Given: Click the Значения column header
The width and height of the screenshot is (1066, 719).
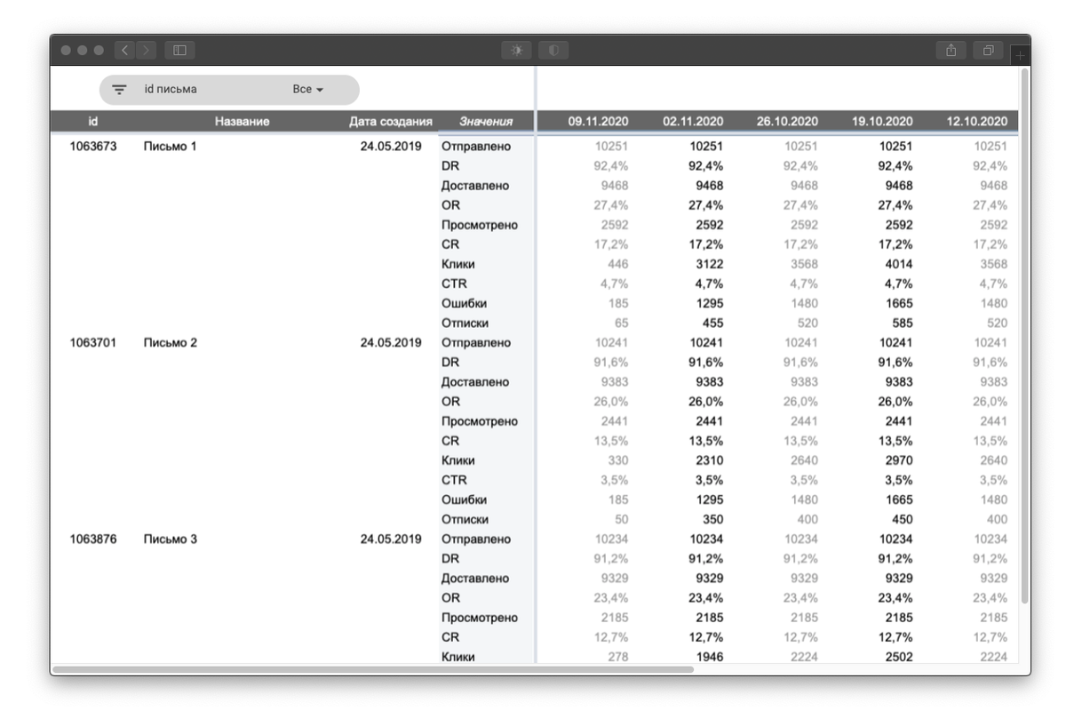Looking at the screenshot, I should coord(486,121).
